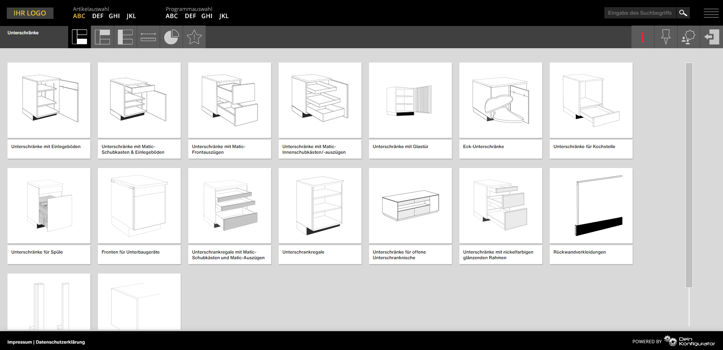Click the IHR LOGO button
723x350 pixels.
[30, 13]
